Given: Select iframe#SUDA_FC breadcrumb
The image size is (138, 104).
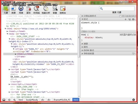Looking at the screenshot, I should click(x=62, y=100).
